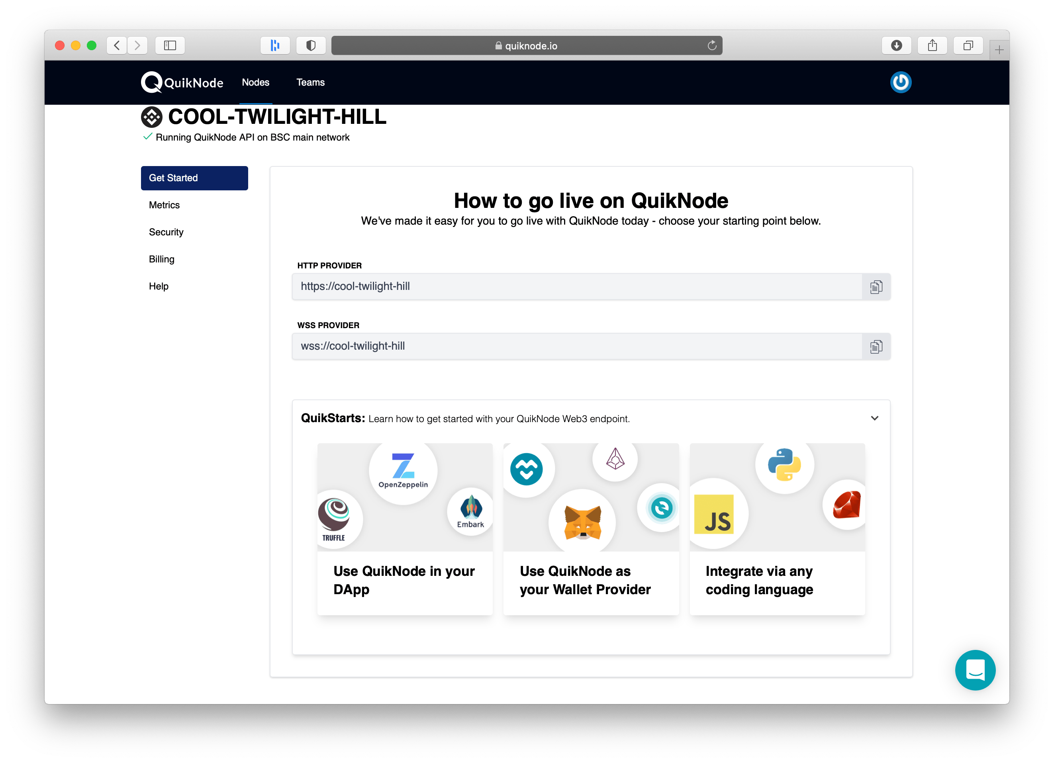Select Metrics in the sidebar
1054x763 pixels.
(x=164, y=205)
